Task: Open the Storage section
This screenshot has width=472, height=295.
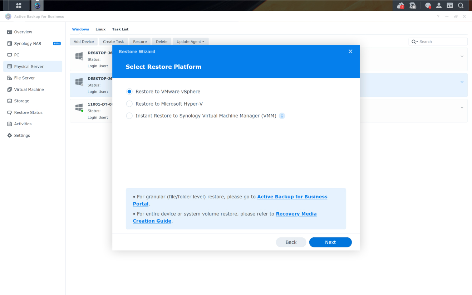Action: pyautogui.click(x=21, y=101)
